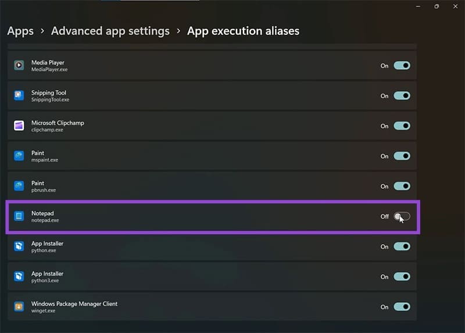The width and height of the screenshot is (465, 333).
Task: Click the Media Player app icon
Action: [19, 65]
